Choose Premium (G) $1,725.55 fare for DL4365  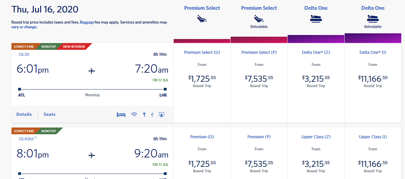(202, 153)
